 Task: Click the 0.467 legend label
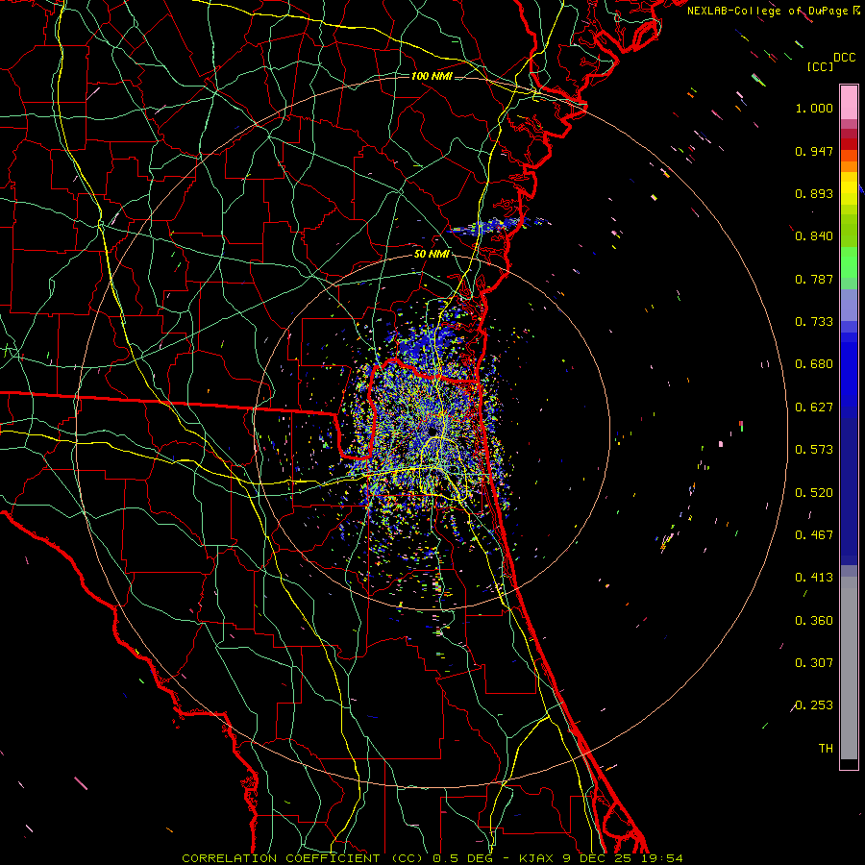814,535
